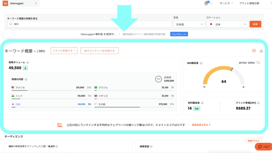
Task: Click the blue 49,500 日本 value
Action: tap(81, 104)
